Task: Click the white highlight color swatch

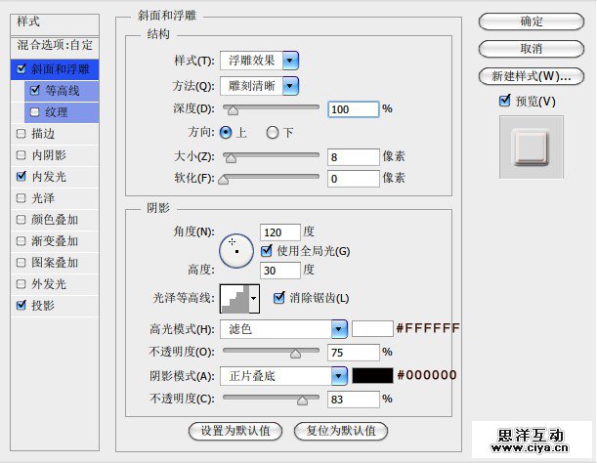Action: pos(372,328)
